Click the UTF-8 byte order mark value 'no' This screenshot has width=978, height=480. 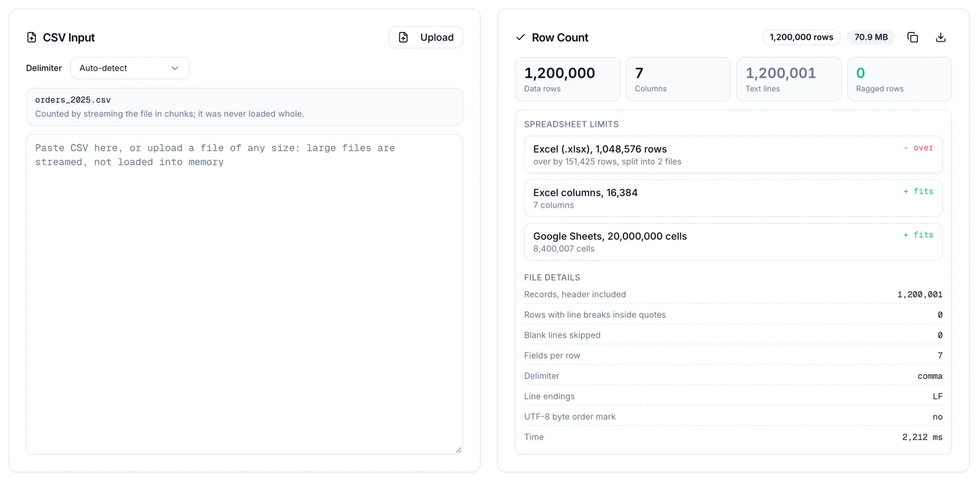pyautogui.click(x=938, y=417)
